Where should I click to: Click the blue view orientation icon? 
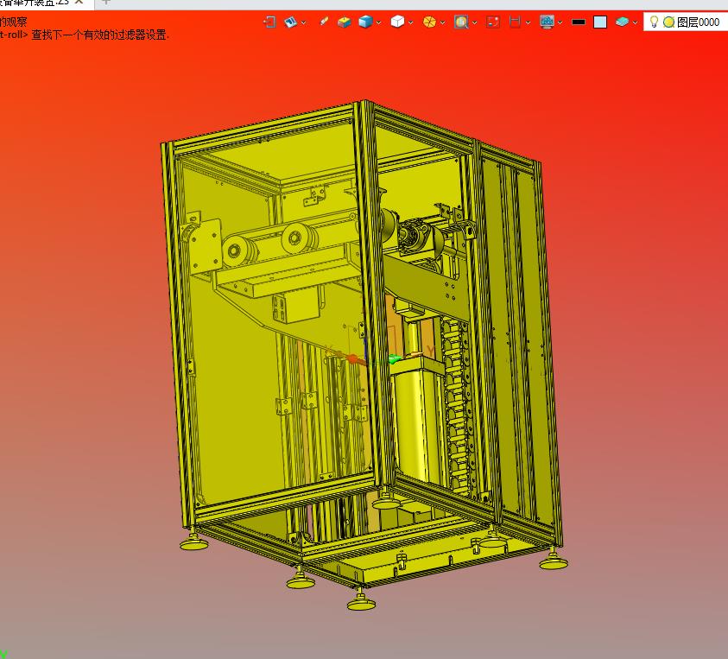click(x=291, y=22)
